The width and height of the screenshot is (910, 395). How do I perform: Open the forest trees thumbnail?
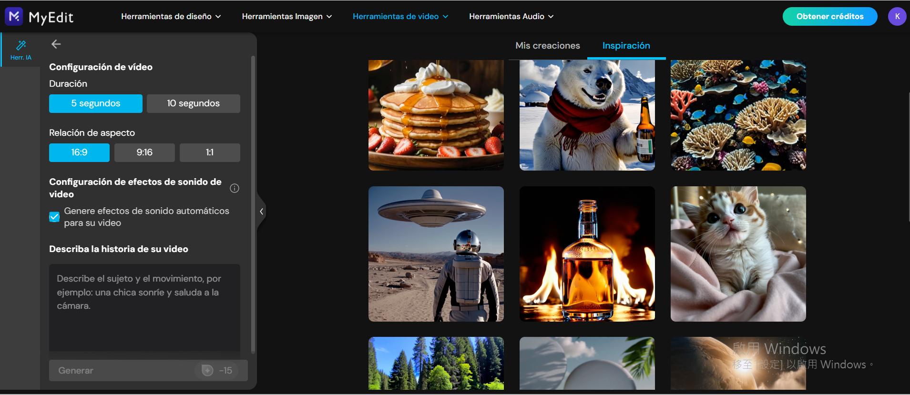coord(436,364)
